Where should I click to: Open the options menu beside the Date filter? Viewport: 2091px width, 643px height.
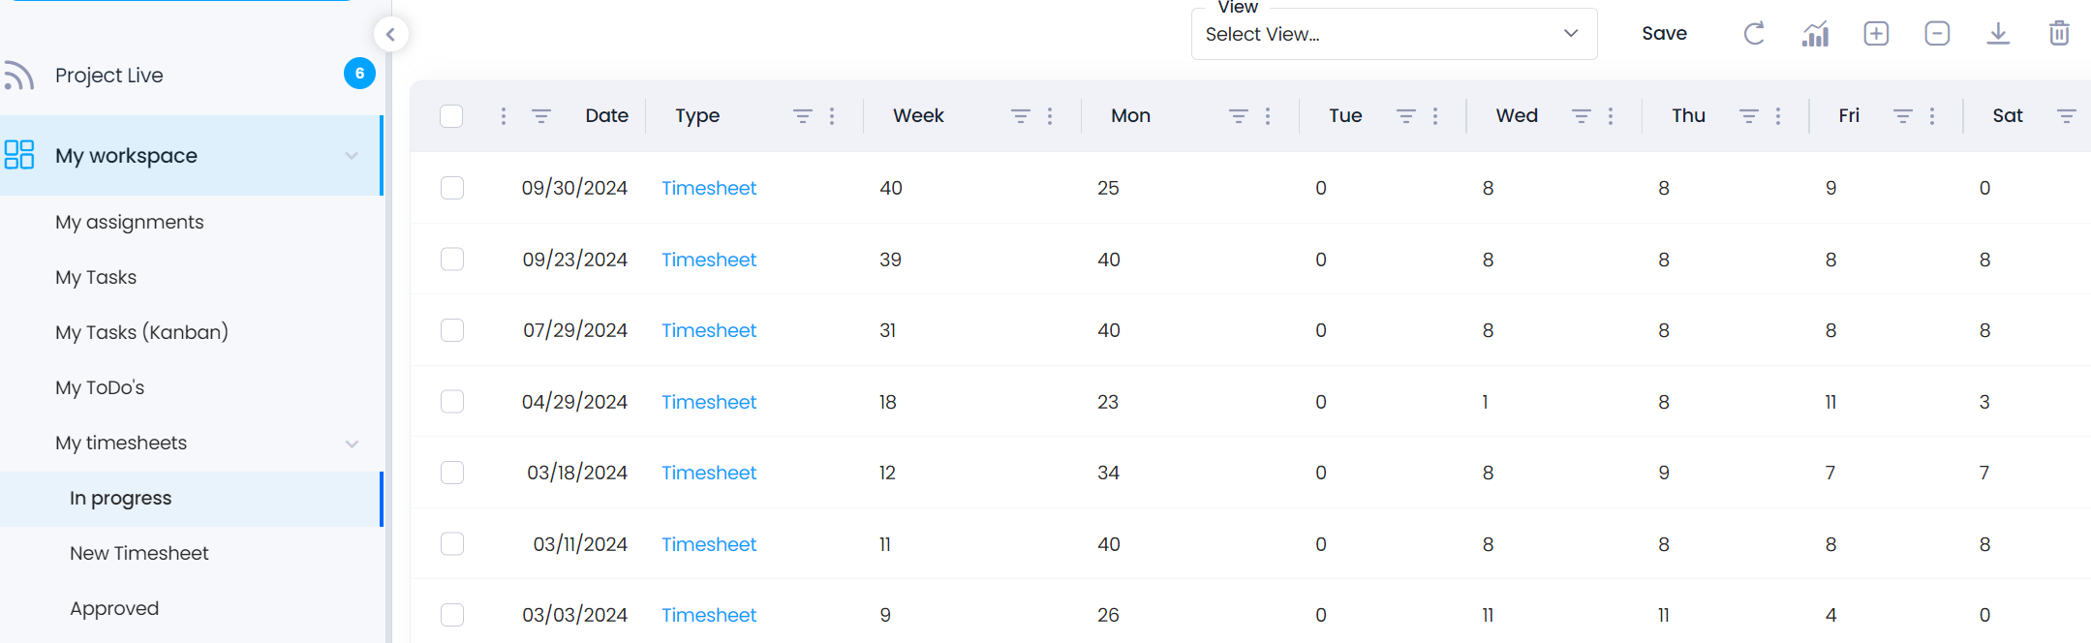pos(504,116)
